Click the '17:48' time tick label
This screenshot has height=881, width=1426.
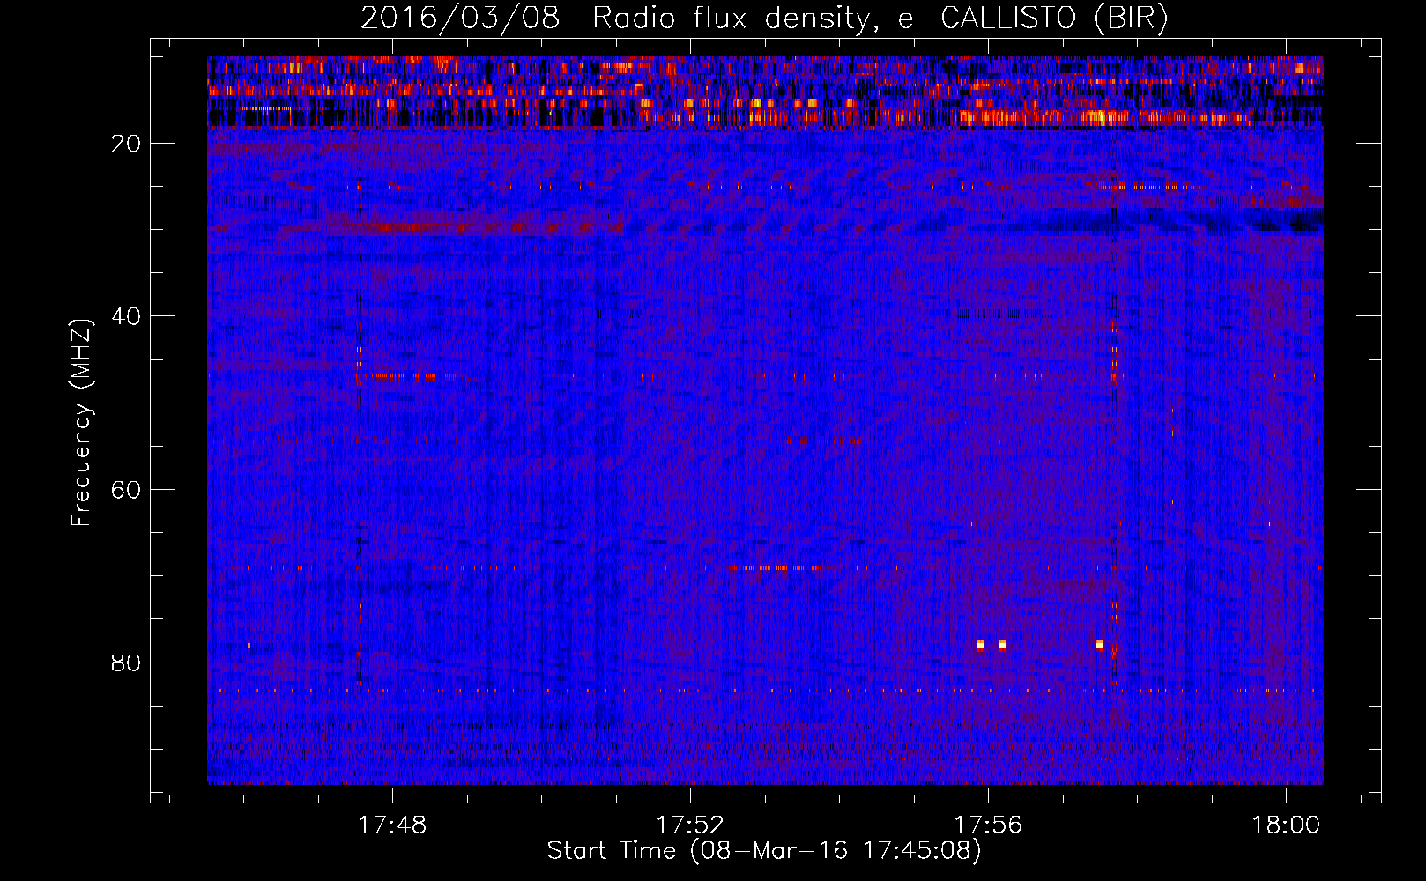[x=392, y=825]
